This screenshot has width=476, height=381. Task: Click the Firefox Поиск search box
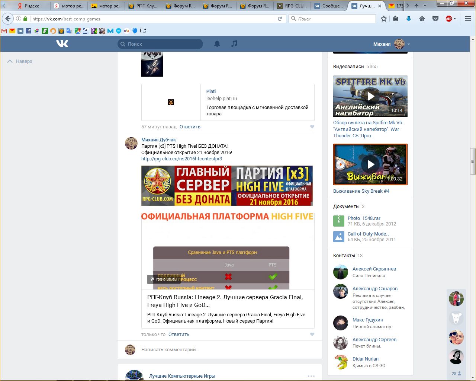[x=332, y=19]
